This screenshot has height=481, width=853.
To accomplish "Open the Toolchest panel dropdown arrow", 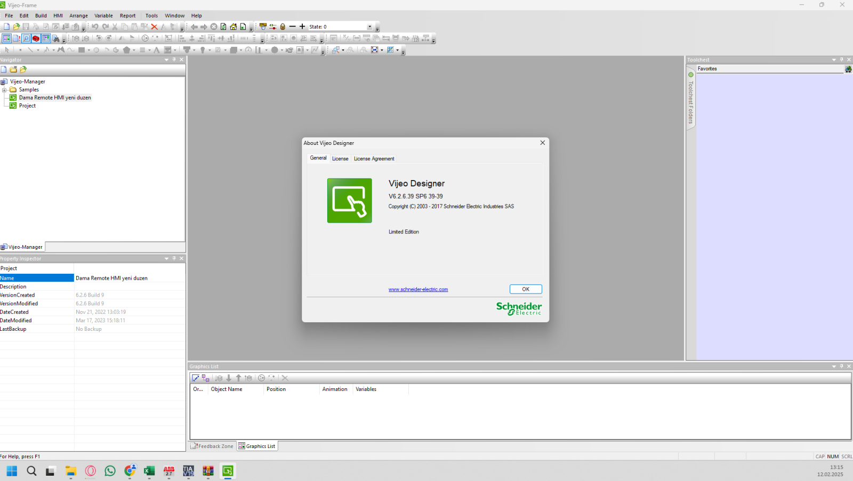I will point(834,60).
